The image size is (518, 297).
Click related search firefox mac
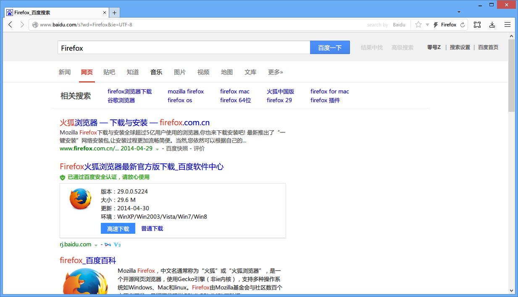(235, 91)
